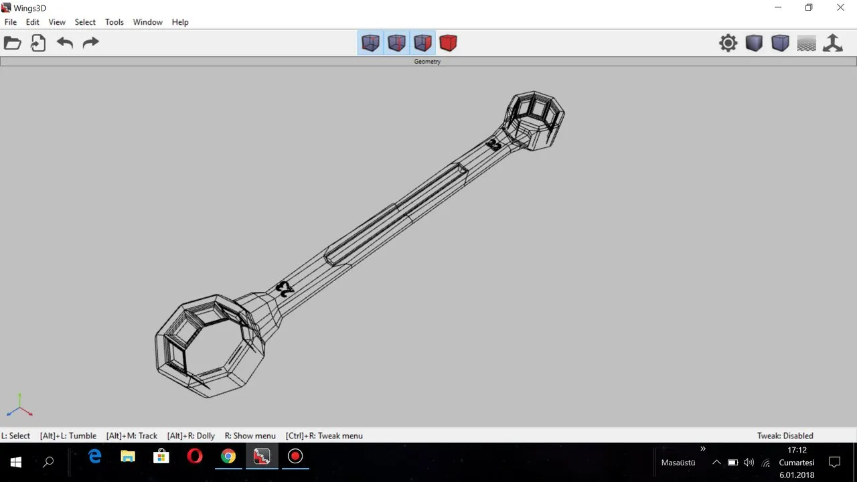
Task: Click the '[Alt]+R: Dolly' status hint
Action: click(191, 436)
